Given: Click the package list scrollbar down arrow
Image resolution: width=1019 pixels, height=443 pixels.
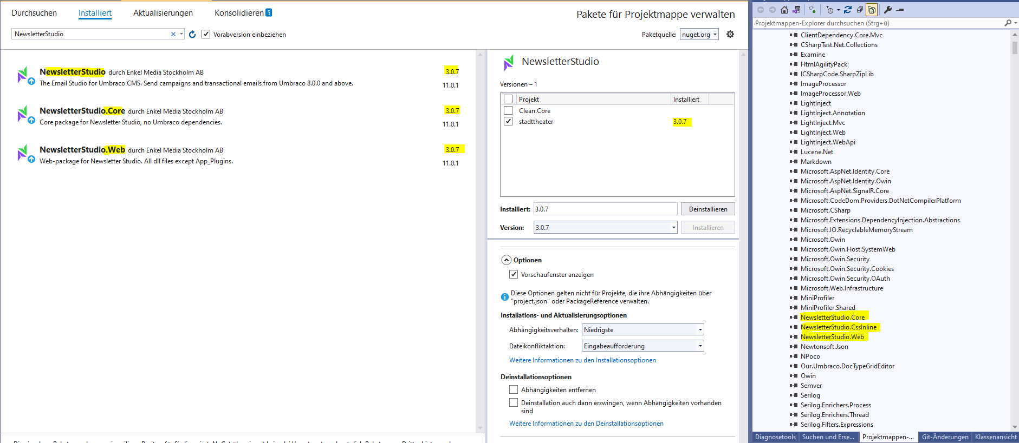Looking at the screenshot, I should (480, 428).
